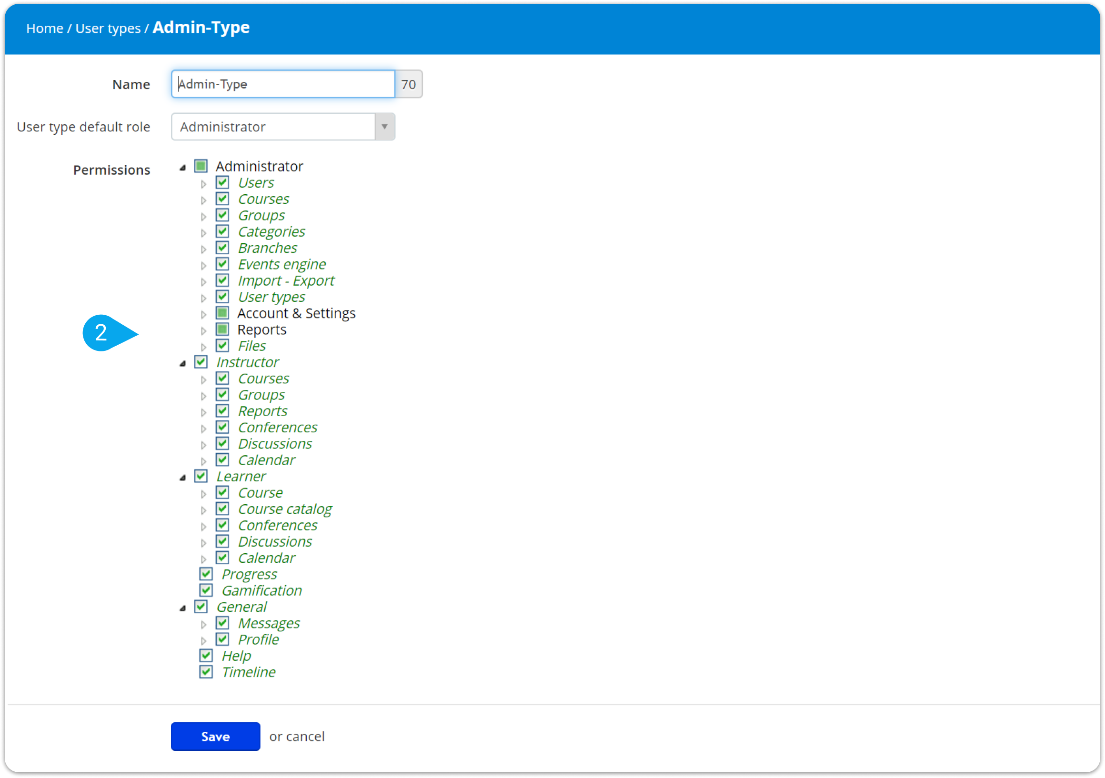This screenshot has height=778, width=1105.
Task: Toggle the Reports checkbox under Instructor
Action: [x=222, y=411]
